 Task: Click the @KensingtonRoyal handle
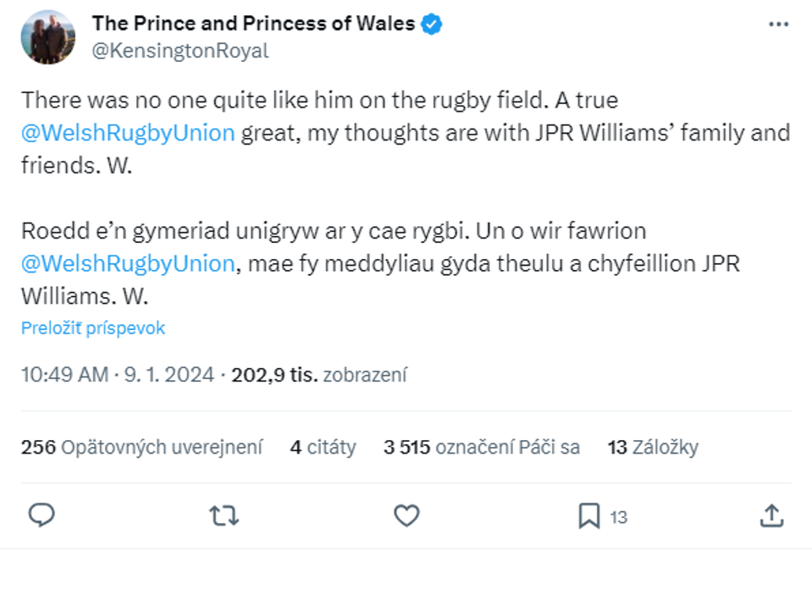pos(180,51)
